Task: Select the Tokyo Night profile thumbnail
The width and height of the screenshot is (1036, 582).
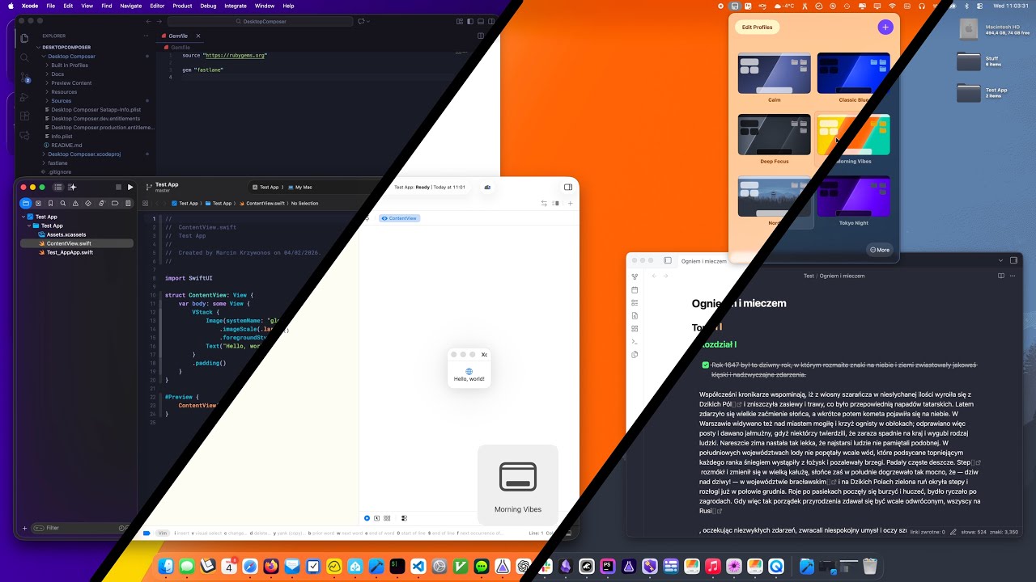Action: pyautogui.click(x=853, y=196)
